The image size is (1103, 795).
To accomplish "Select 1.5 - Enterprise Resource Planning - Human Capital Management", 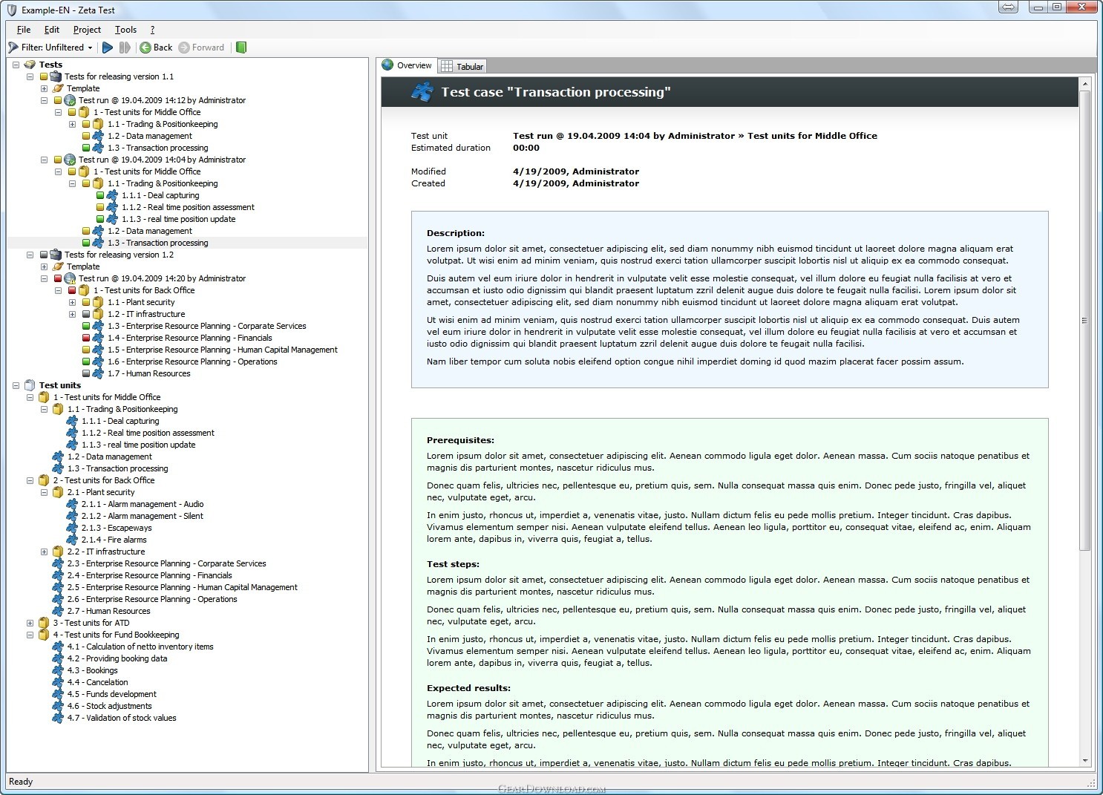I will 222,350.
